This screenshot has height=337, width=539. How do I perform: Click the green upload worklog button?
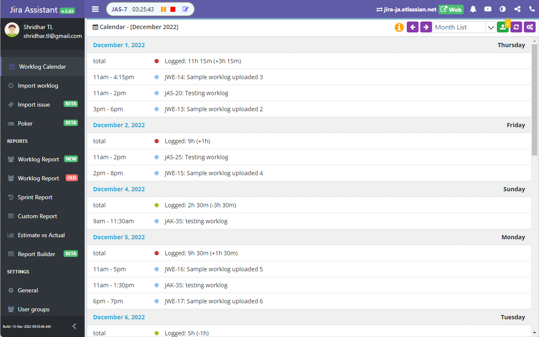[x=503, y=27]
